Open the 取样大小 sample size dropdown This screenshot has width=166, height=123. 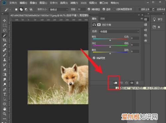point(59,10)
